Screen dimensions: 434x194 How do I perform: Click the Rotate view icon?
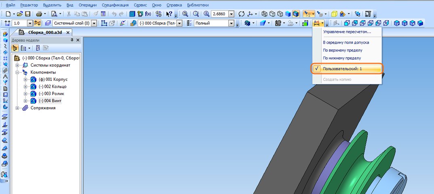pos(242,14)
